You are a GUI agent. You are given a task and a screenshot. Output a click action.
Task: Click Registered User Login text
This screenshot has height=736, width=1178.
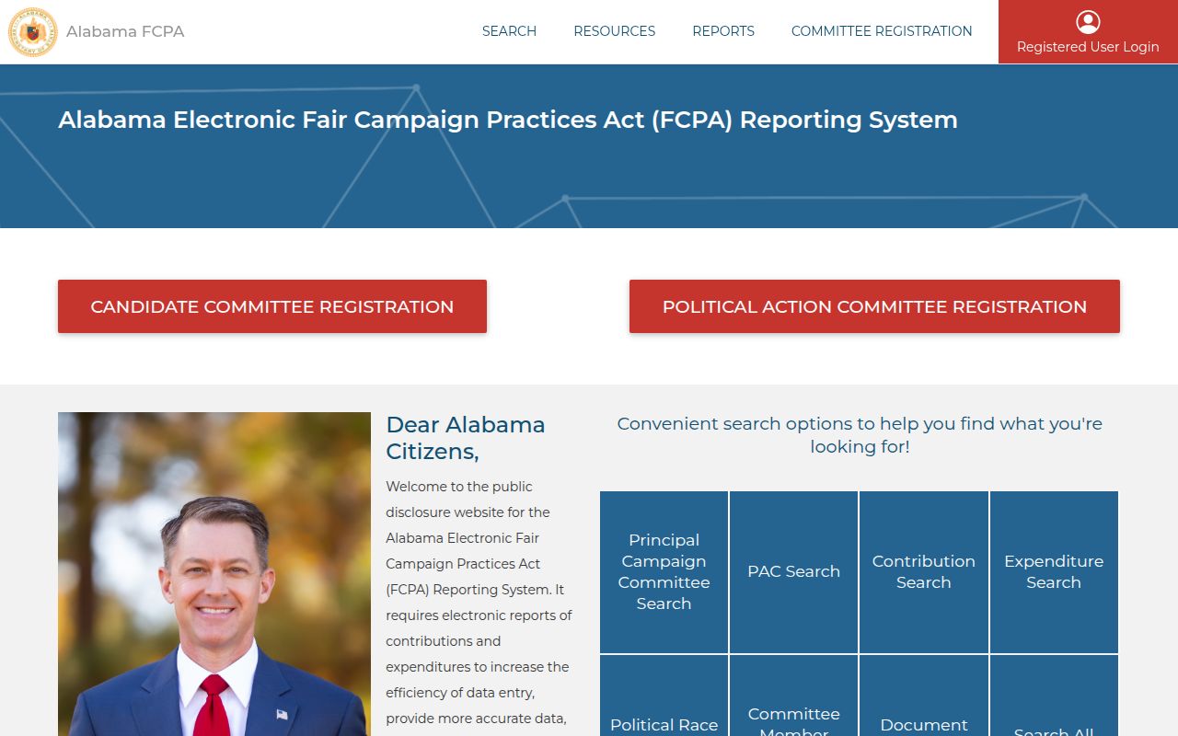click(1088, 47)
